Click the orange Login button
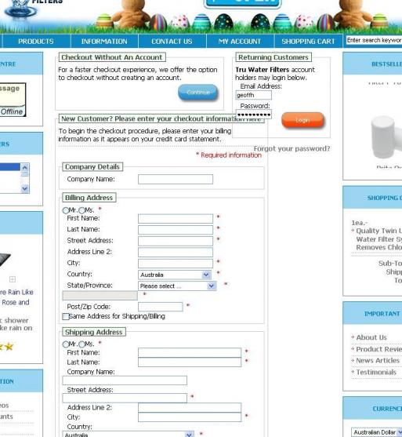The image size is (402, 437). coord(303,120)
